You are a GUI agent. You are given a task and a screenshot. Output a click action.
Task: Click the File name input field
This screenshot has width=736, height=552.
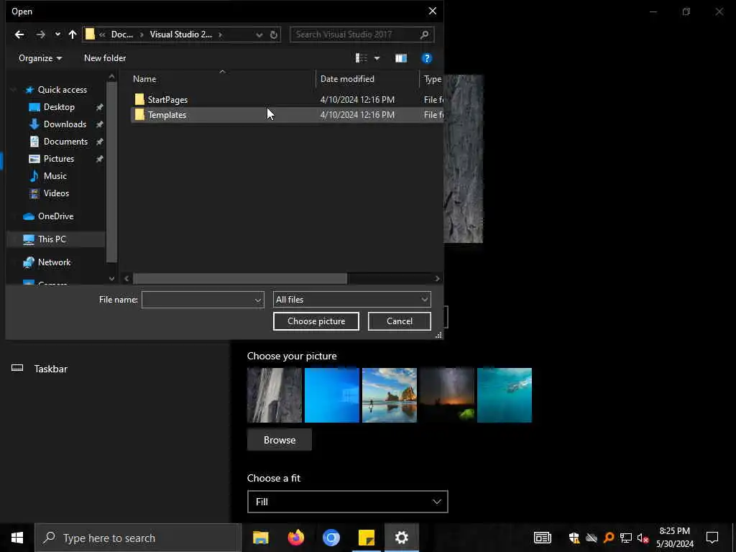click(197, 300)
